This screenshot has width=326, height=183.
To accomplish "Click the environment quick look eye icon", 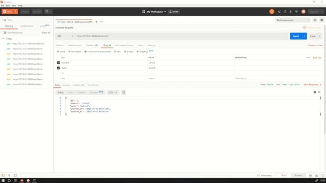I will [x=315, y=20].
